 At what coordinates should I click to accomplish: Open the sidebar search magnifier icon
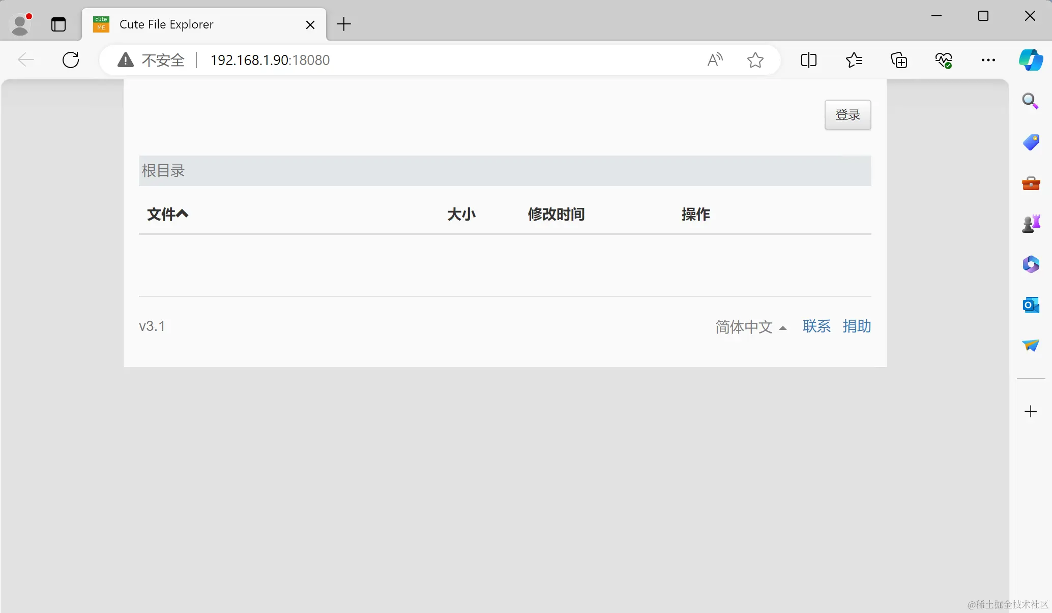[x=1031, y=101]
